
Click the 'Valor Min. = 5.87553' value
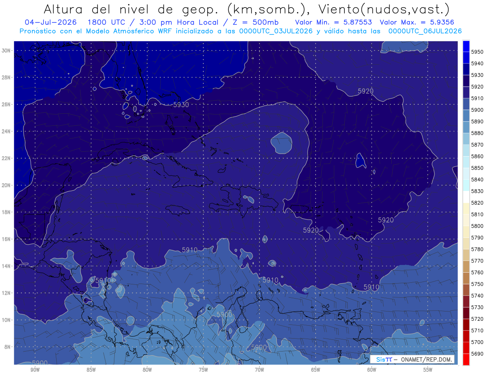333,22
